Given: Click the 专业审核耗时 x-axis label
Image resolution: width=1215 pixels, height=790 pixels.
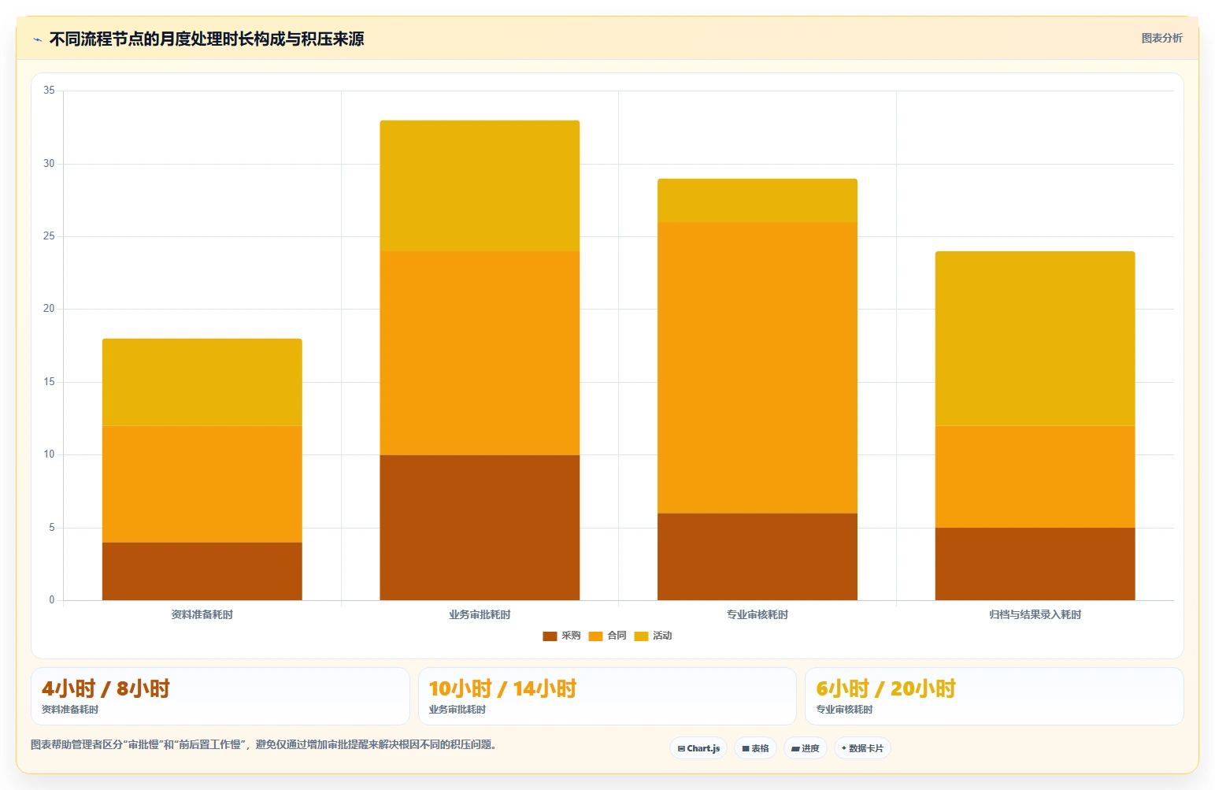Looking at the screenshot, I should coord(758,614).
